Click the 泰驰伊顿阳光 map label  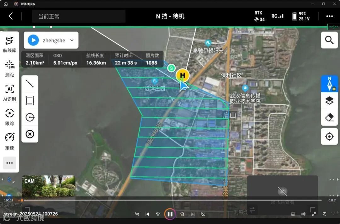(208, 51)
